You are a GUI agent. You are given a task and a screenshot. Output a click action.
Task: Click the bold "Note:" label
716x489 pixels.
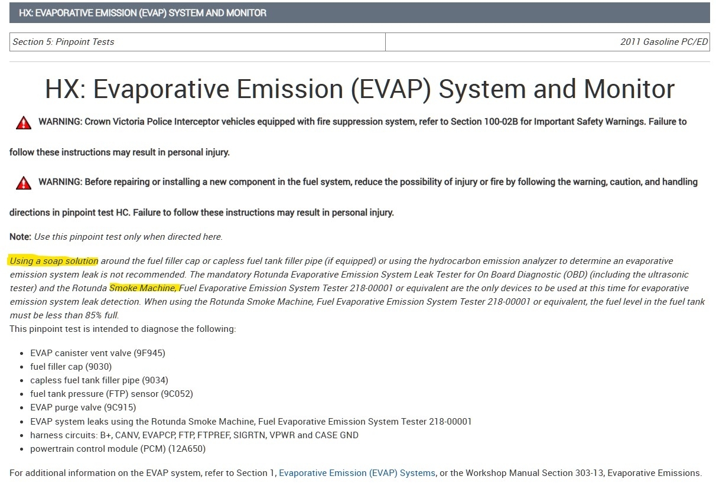coord(20,237)
